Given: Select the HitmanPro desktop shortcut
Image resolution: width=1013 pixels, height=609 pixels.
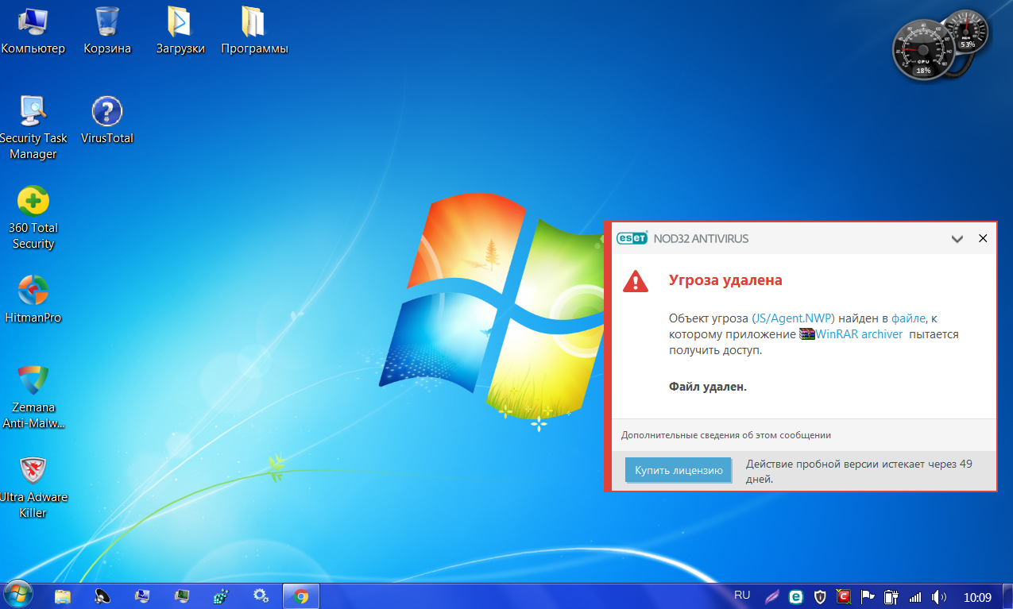Looking at the screenshot, I should click(x=33, y=299).
